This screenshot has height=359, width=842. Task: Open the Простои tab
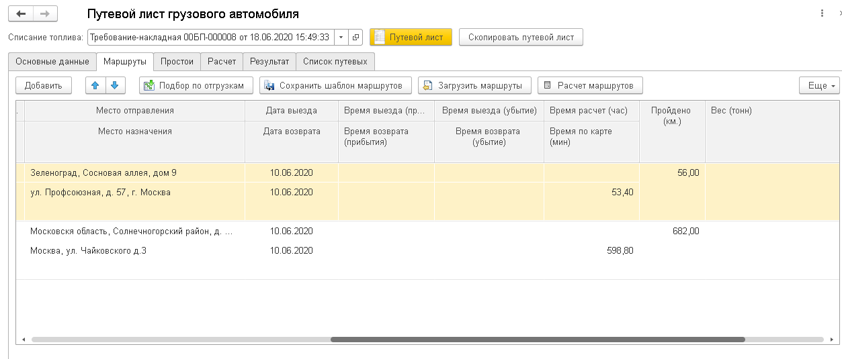[177, 62]
